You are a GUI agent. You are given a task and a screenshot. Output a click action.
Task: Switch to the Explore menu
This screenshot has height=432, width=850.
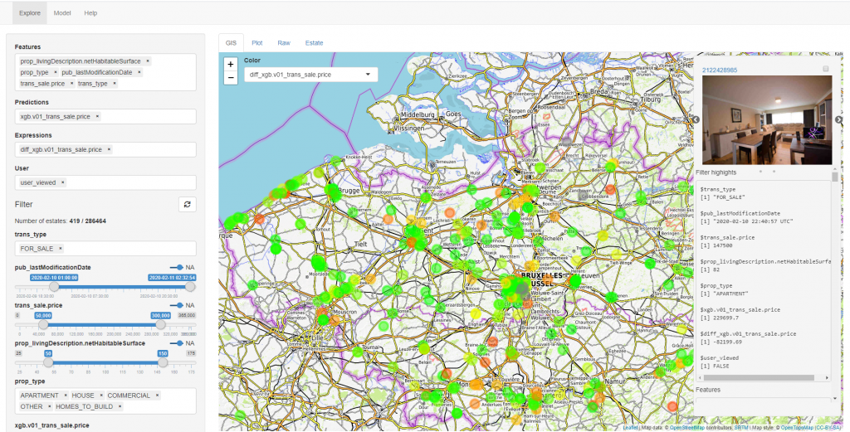[30, 13]
